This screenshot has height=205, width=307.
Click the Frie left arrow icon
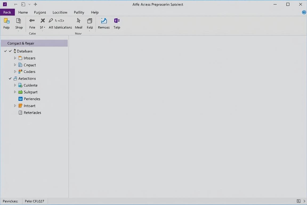coord(32,21)
